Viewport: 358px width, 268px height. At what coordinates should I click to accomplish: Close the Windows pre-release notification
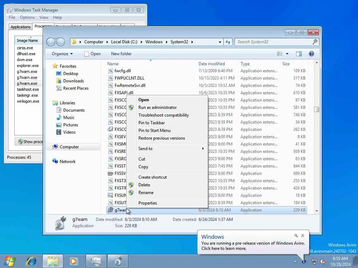pyautogui.click(x=302, y=236)
